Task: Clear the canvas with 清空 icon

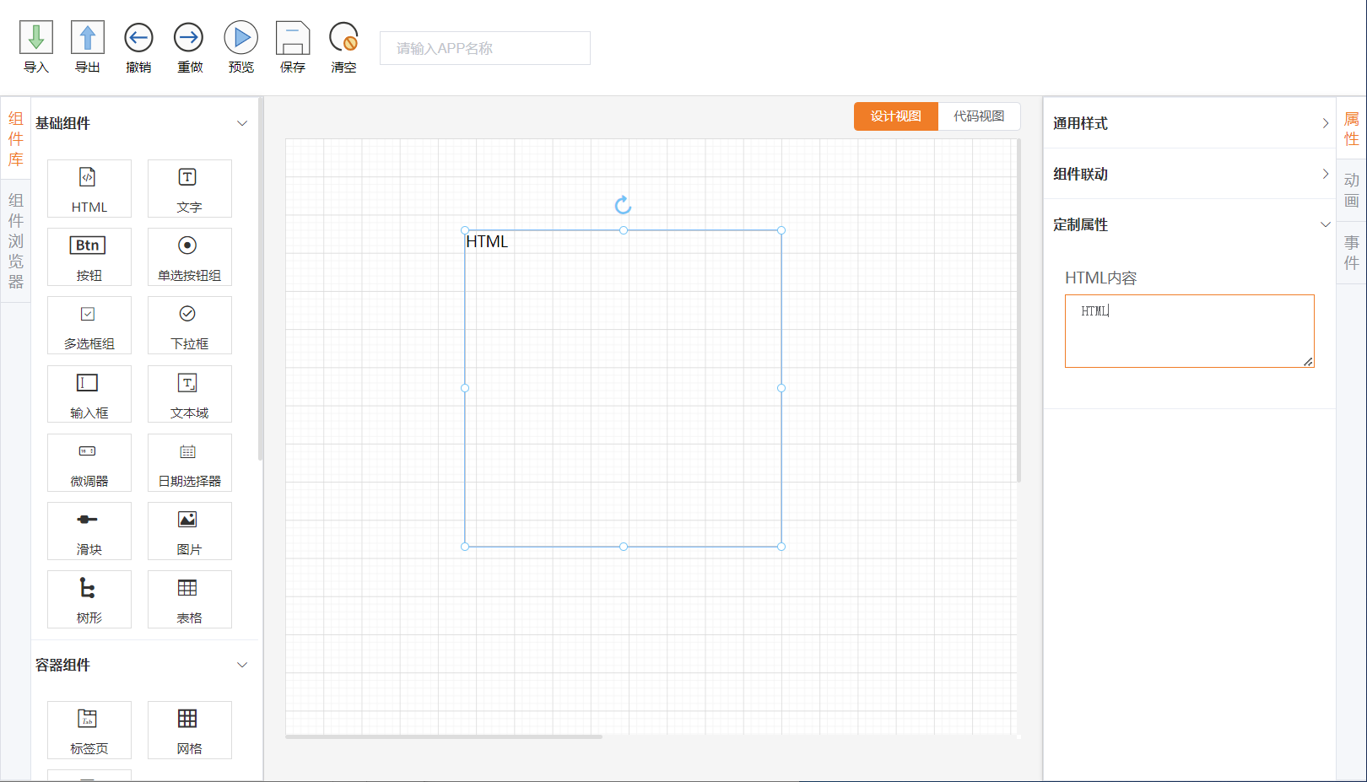Action: tap(343, 38)
